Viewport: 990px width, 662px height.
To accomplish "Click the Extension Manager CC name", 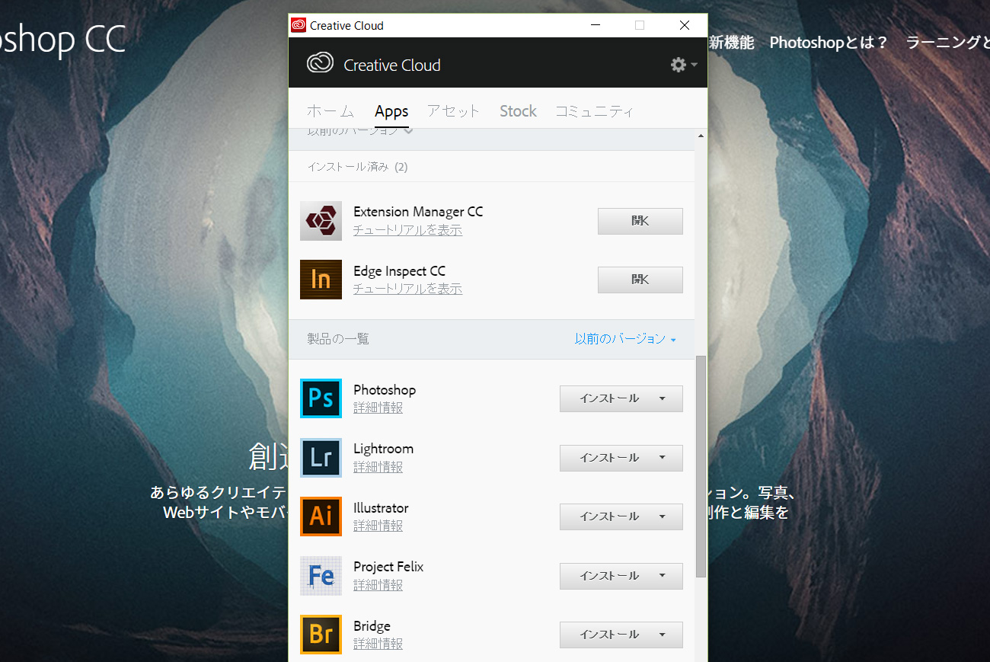I will point(418,212).
